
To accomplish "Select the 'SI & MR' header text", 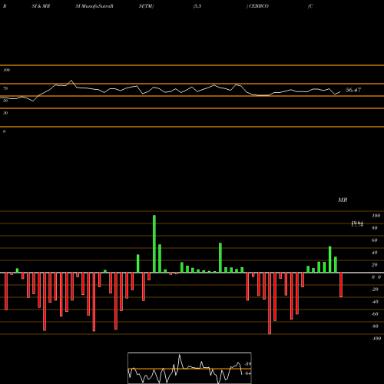I will coord(41,6).
